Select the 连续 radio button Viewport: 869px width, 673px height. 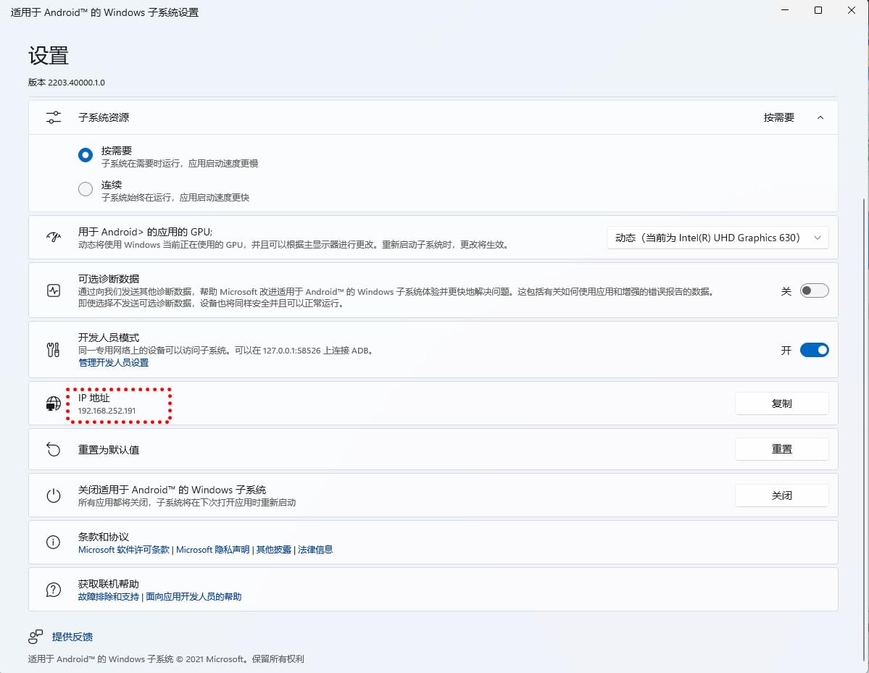point(86,189)
